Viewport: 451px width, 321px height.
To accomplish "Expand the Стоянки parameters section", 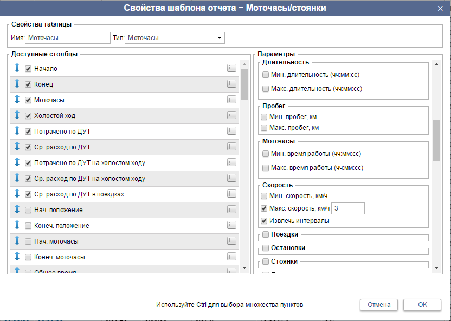I will [x=266, y=261].
